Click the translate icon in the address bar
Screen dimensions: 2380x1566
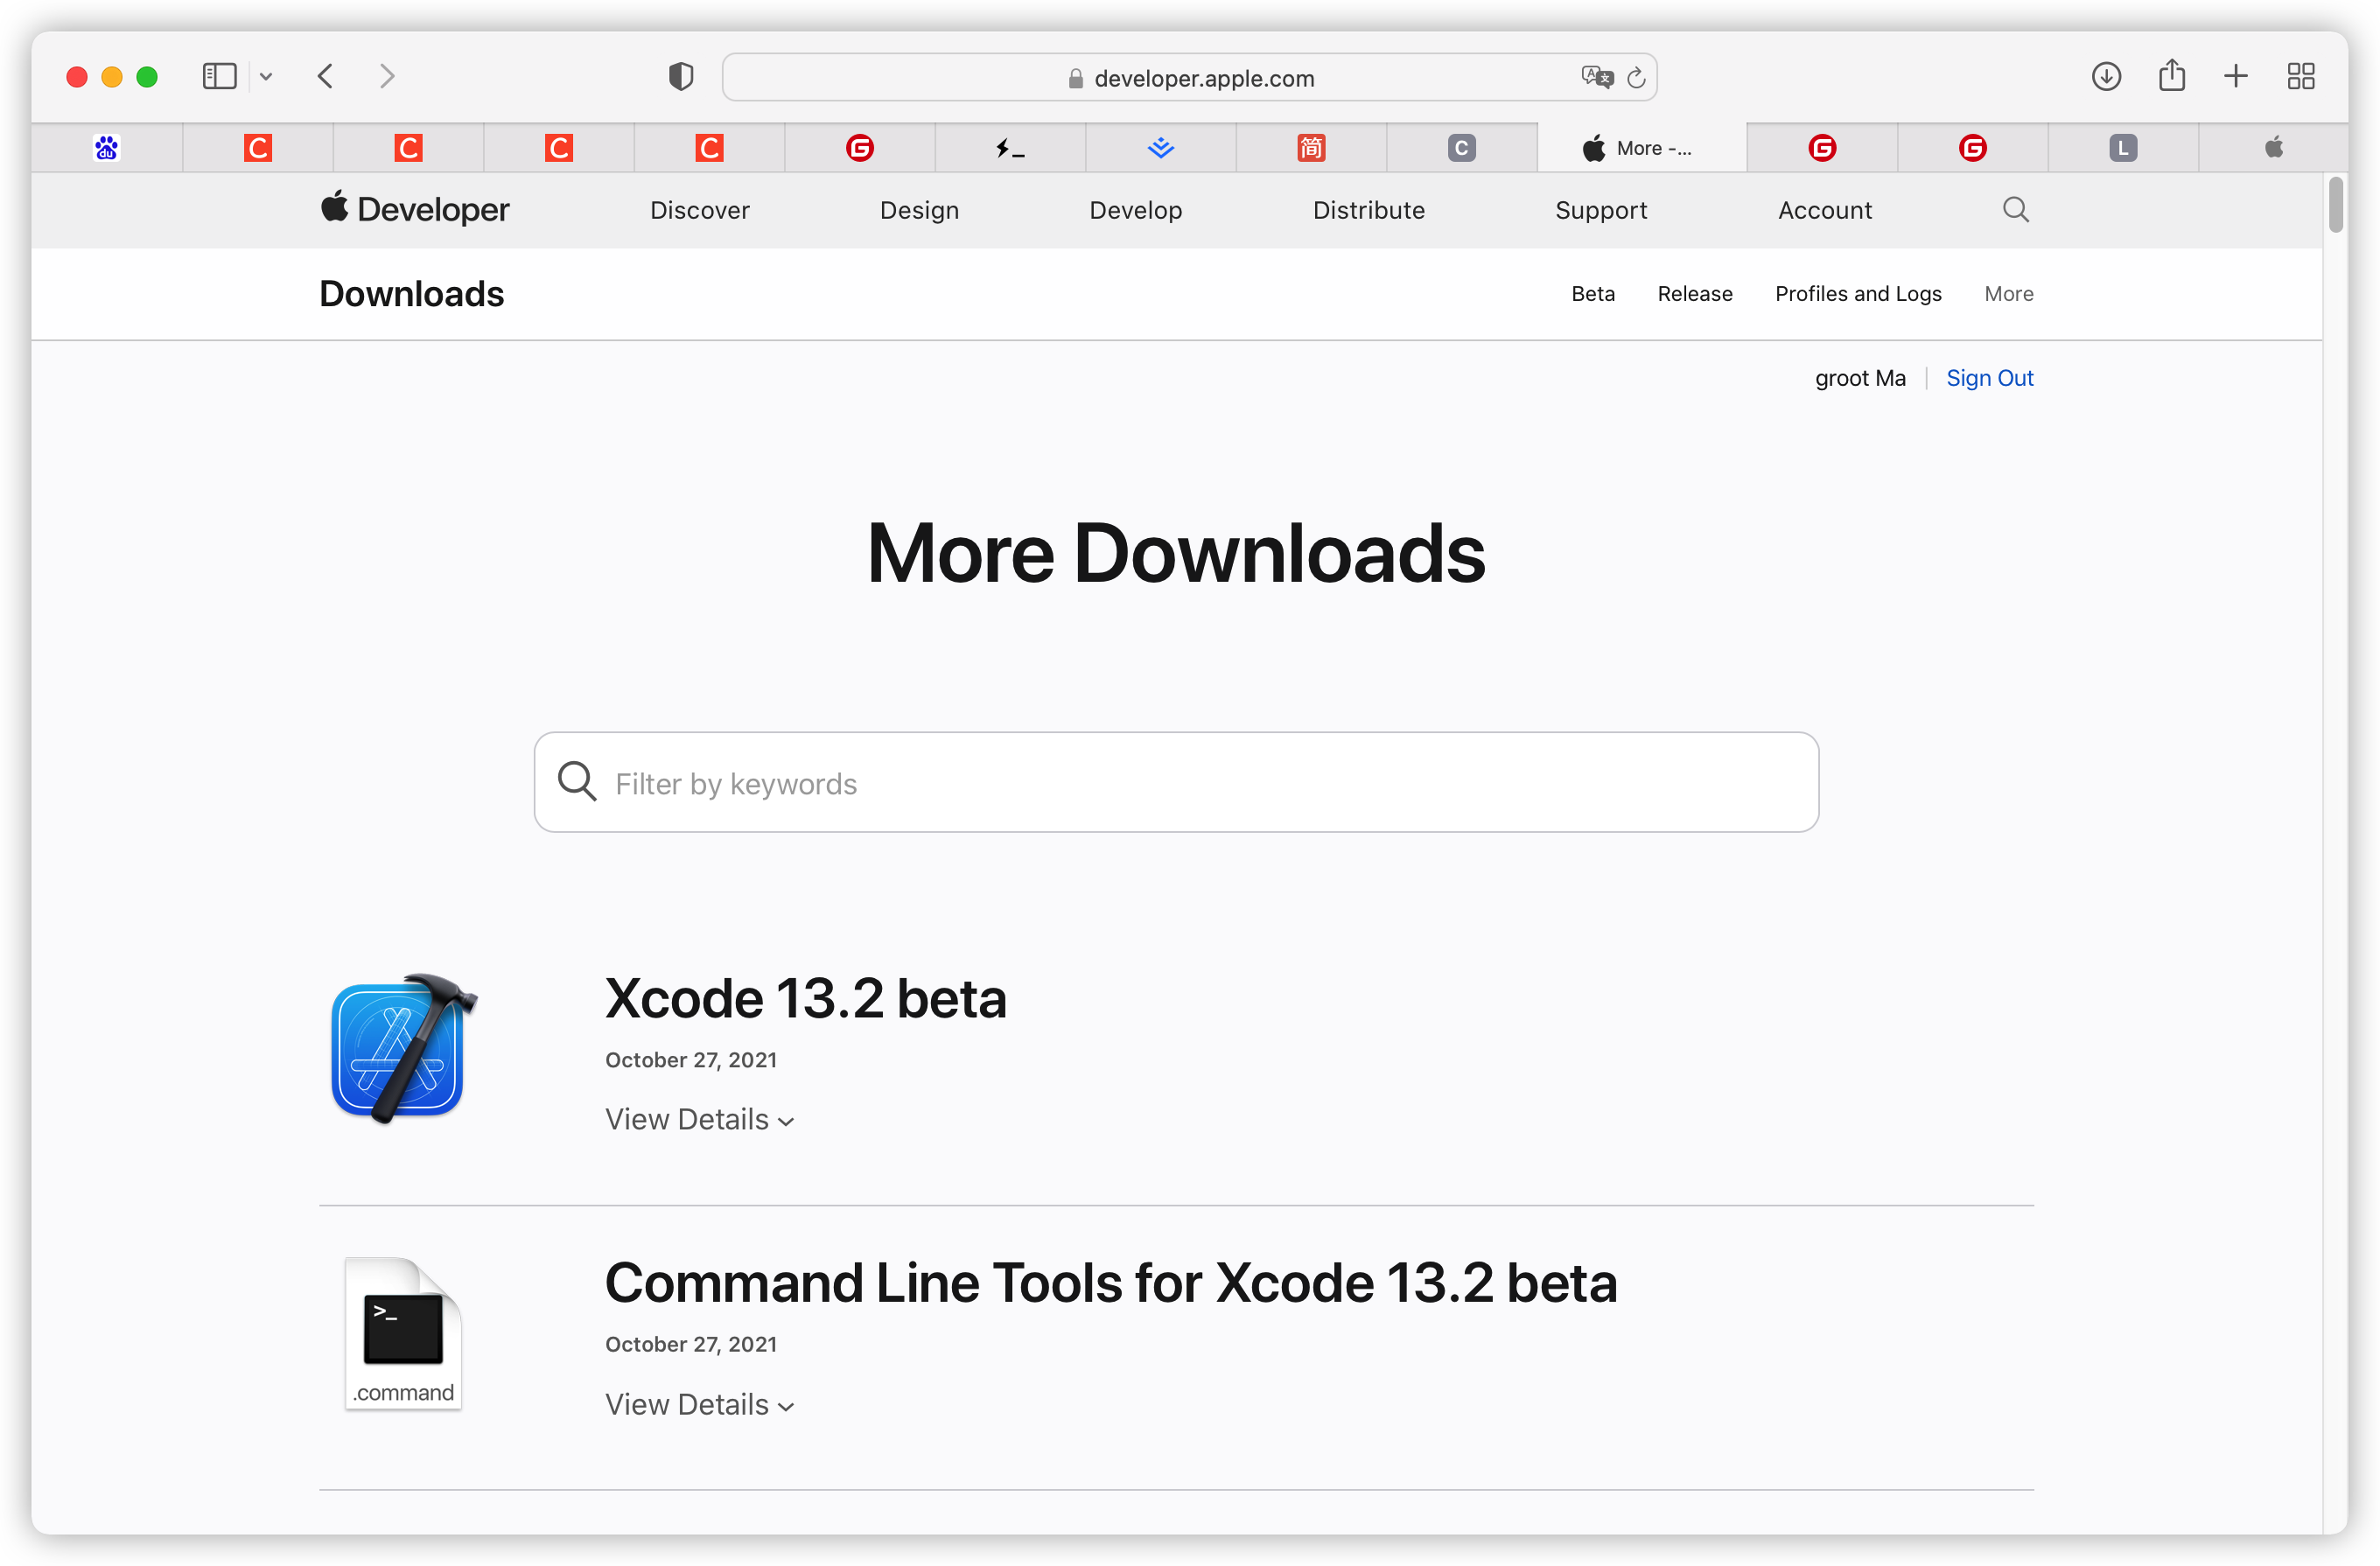(x=1597, y=77)
